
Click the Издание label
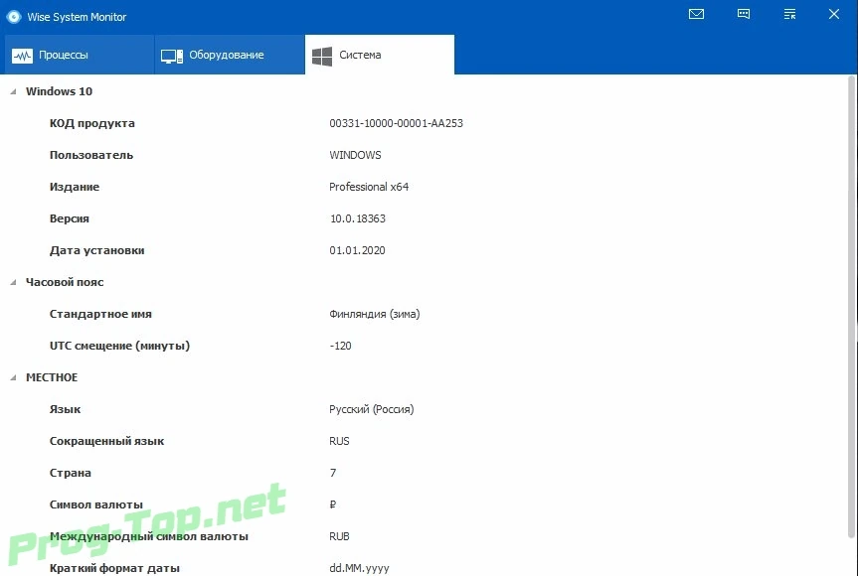75,187
